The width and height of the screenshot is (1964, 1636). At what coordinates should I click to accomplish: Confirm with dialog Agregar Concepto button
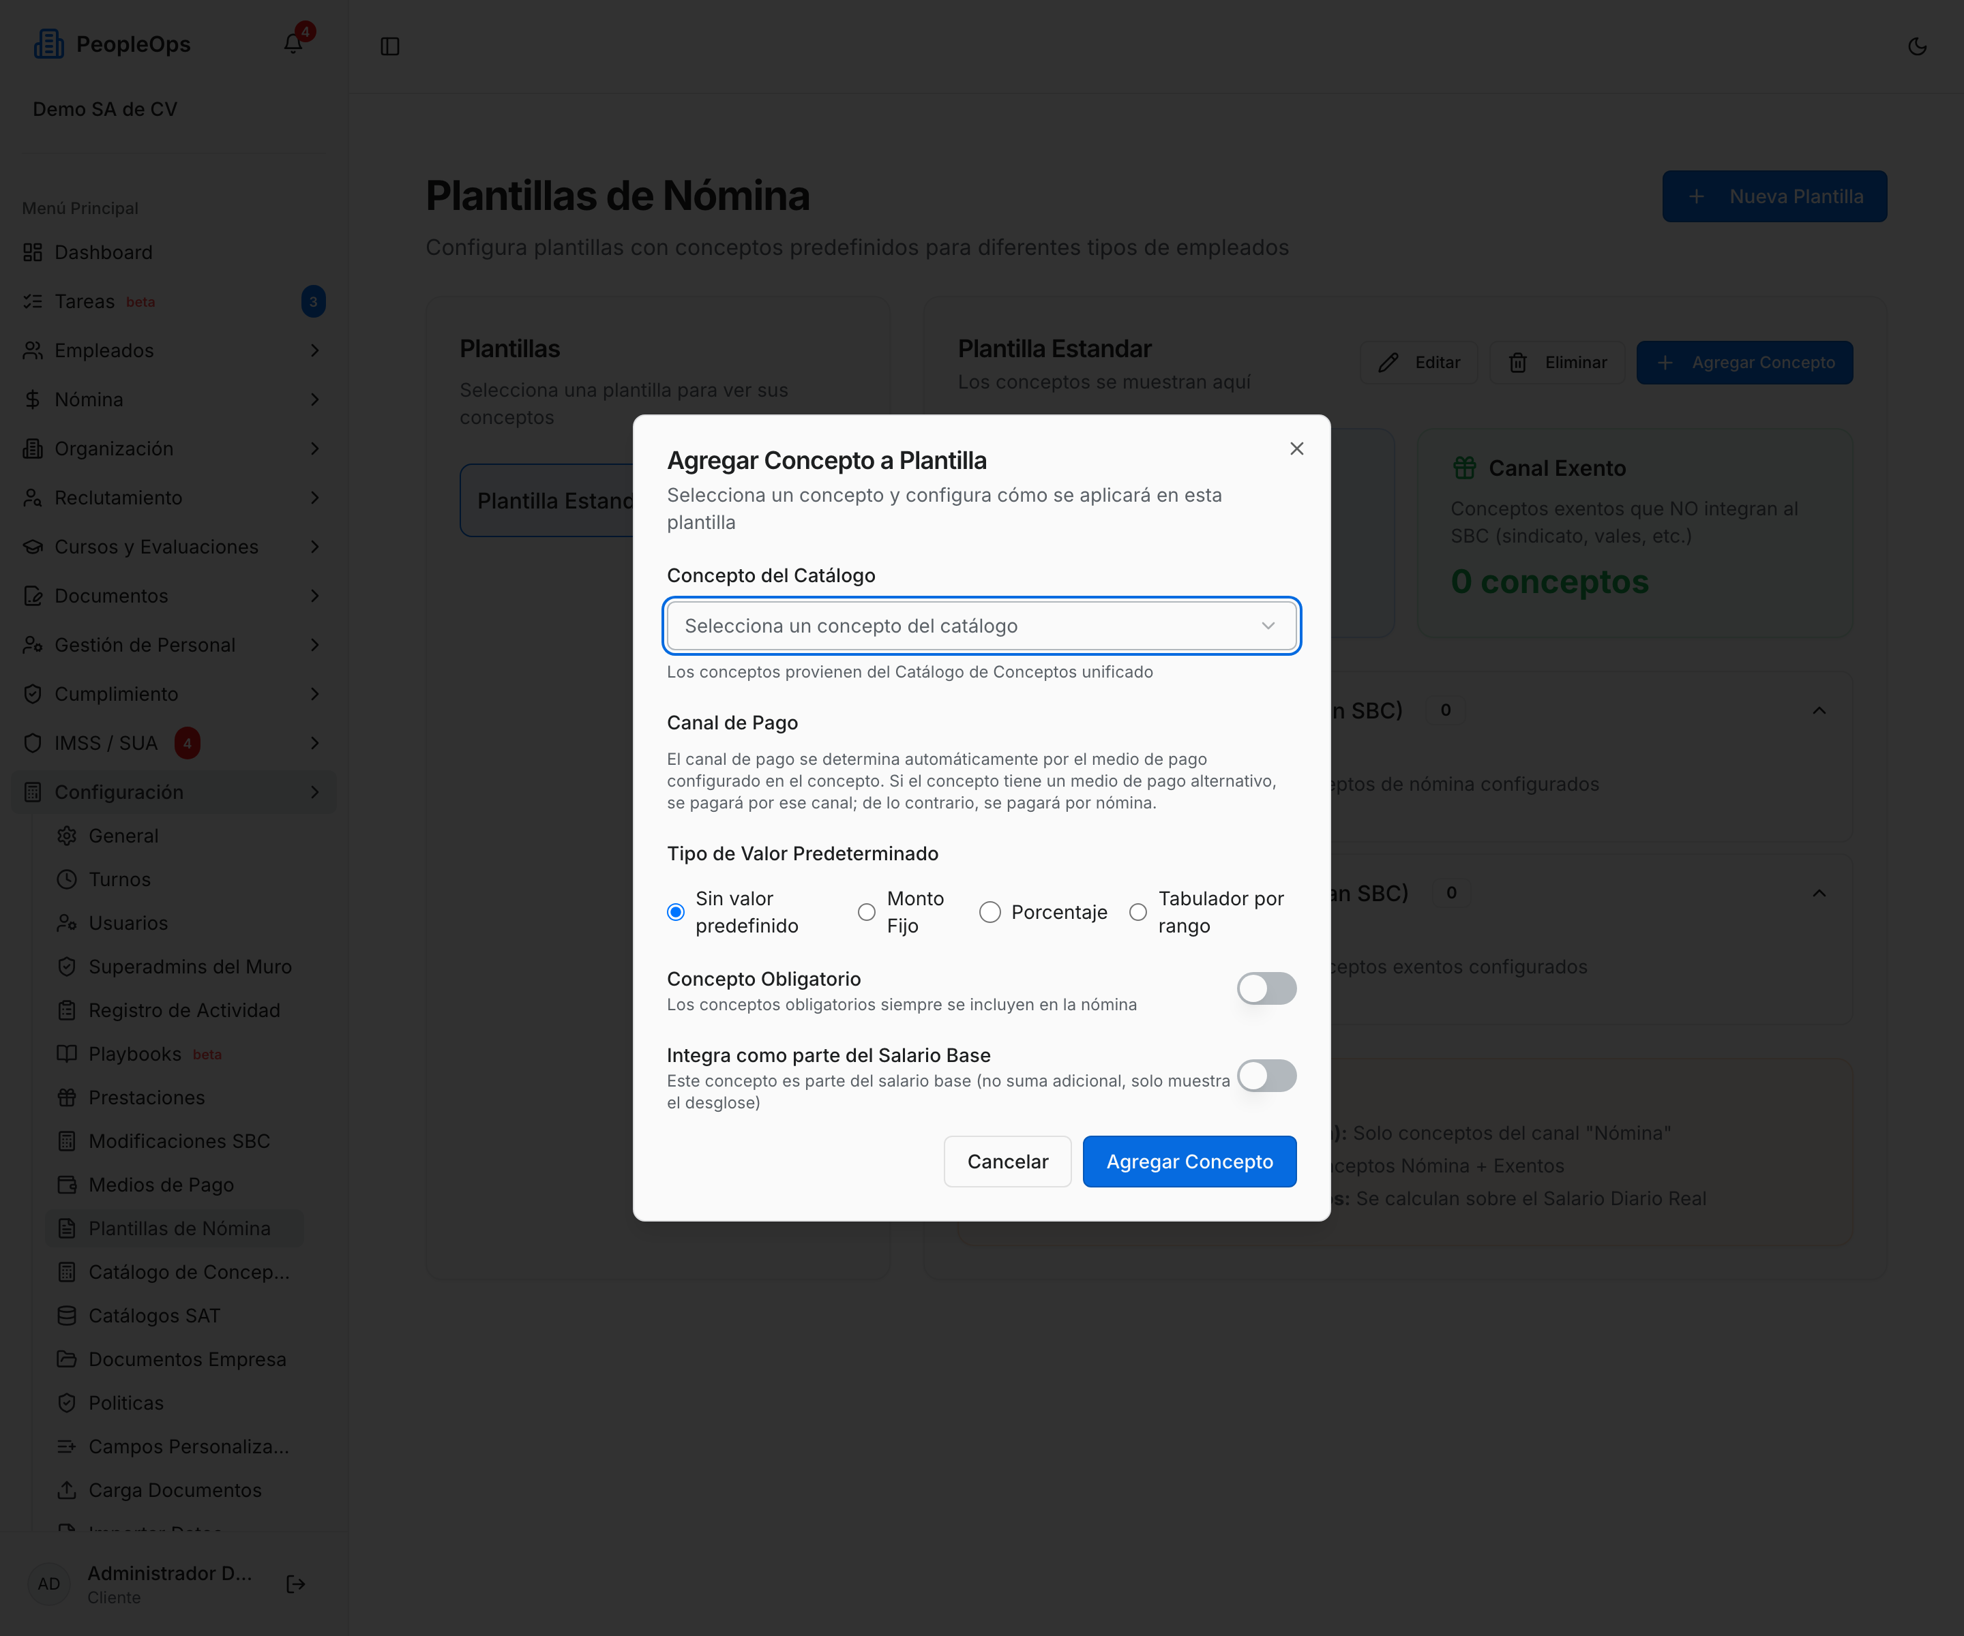[1189, 1161]
